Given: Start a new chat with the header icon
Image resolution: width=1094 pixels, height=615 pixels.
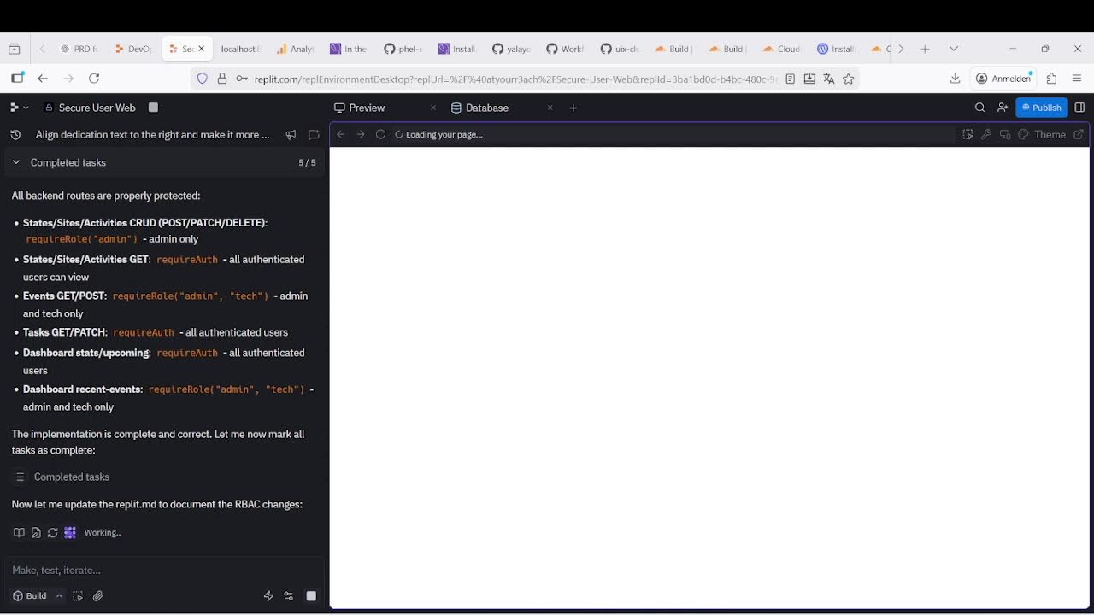Looking at the screenshot, I should (x=314, y=135).
